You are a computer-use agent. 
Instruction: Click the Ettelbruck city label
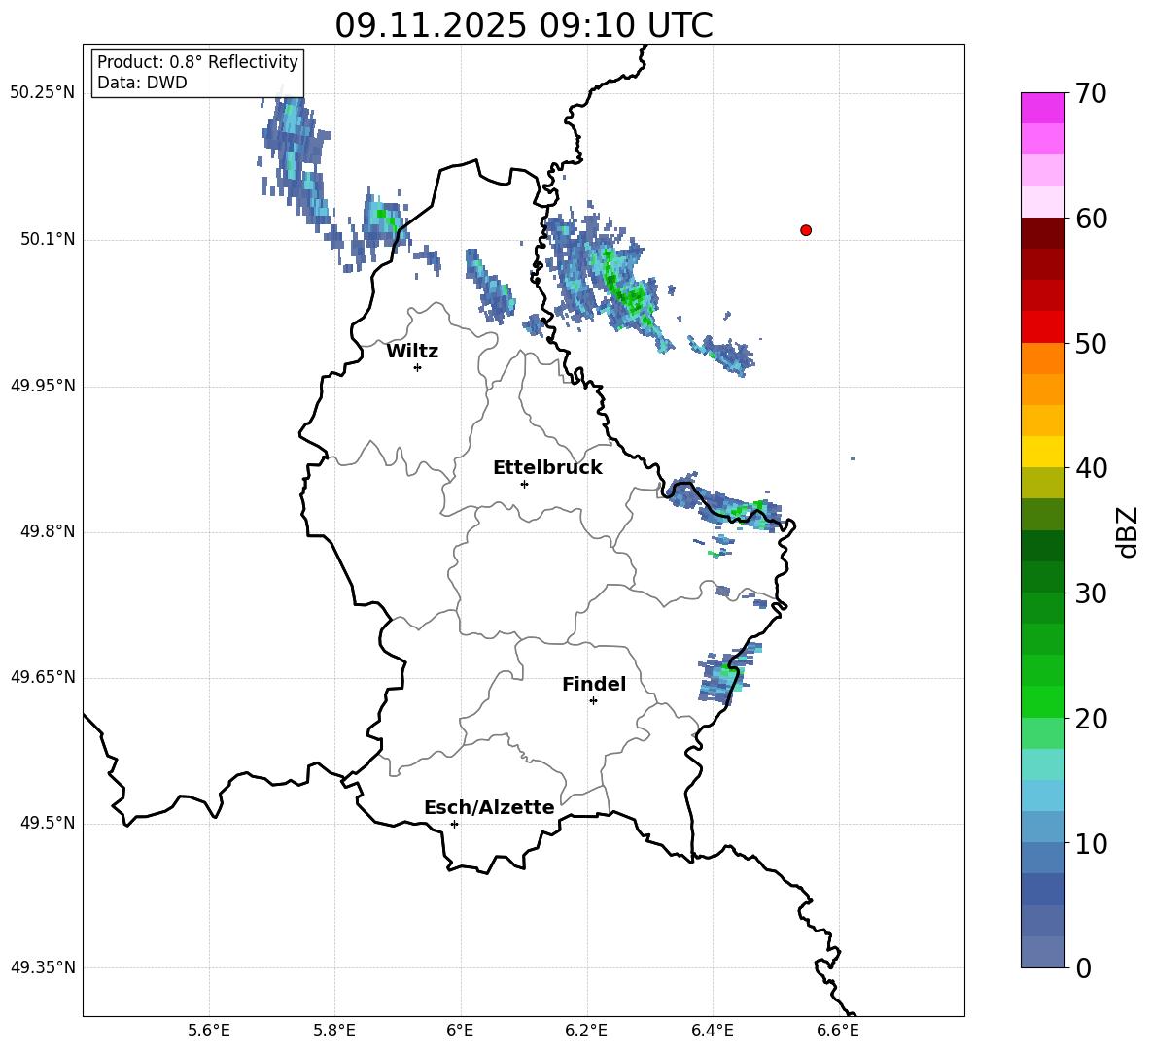547,468
